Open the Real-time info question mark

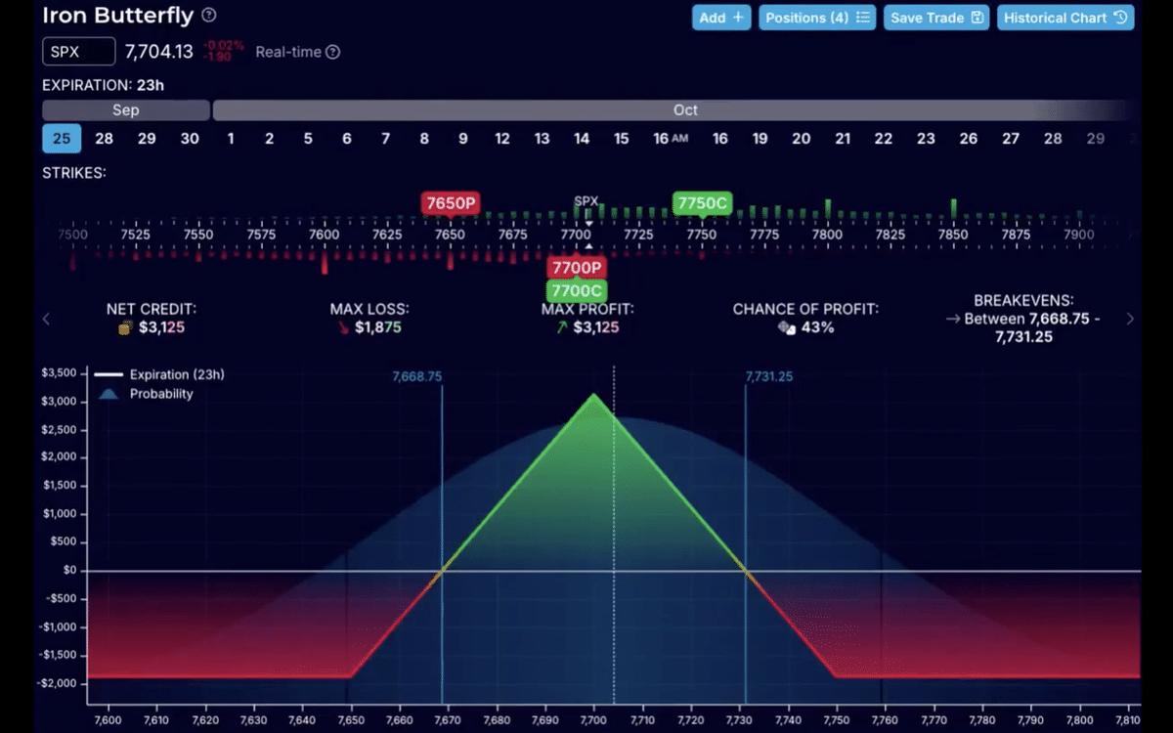tap(332, 52)
